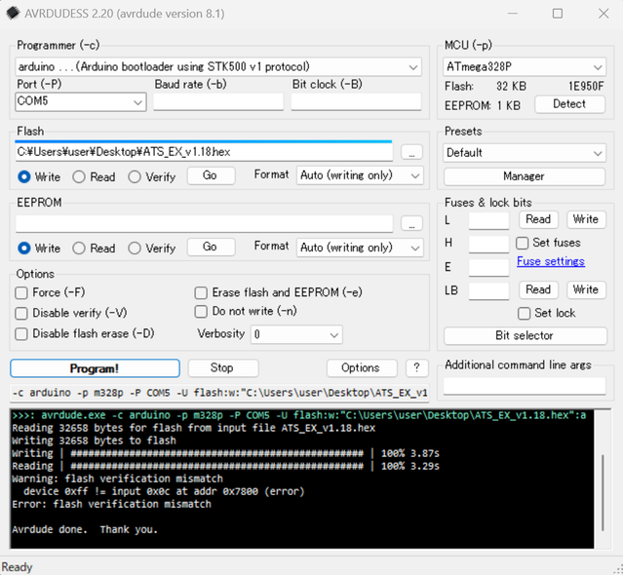
Task: Write the fuses with the fuse Write button
Action: (x=586, y=219)
